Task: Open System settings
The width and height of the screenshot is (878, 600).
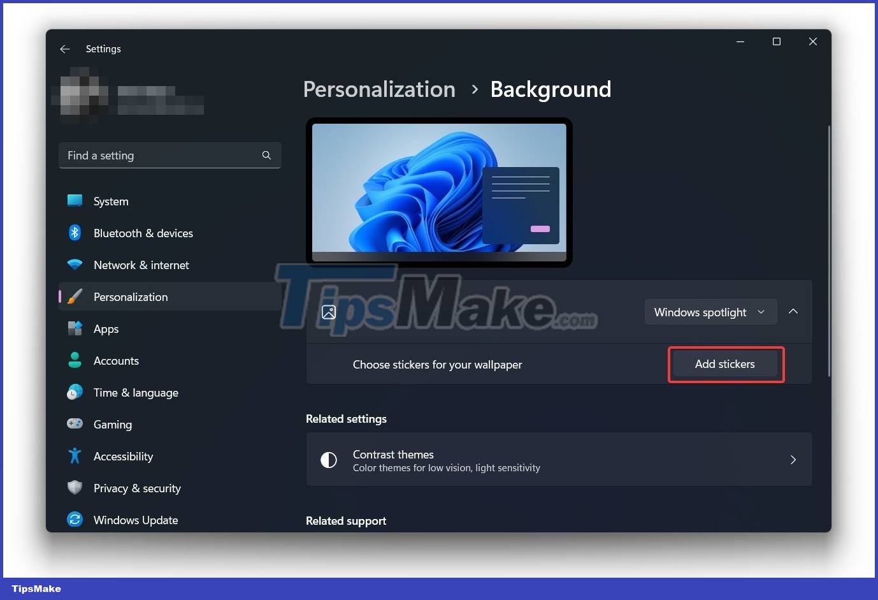Action: click(169, 201)
